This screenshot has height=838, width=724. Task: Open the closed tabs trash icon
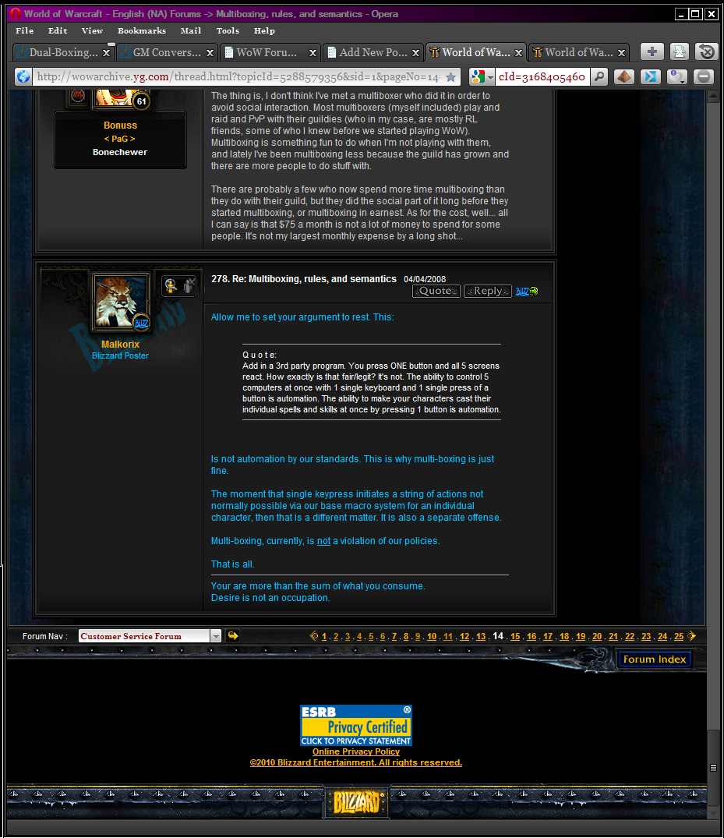(706, 52)
